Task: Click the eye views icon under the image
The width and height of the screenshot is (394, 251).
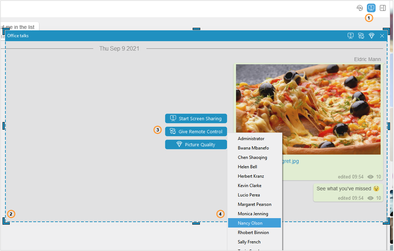Action: pos(371,177)
